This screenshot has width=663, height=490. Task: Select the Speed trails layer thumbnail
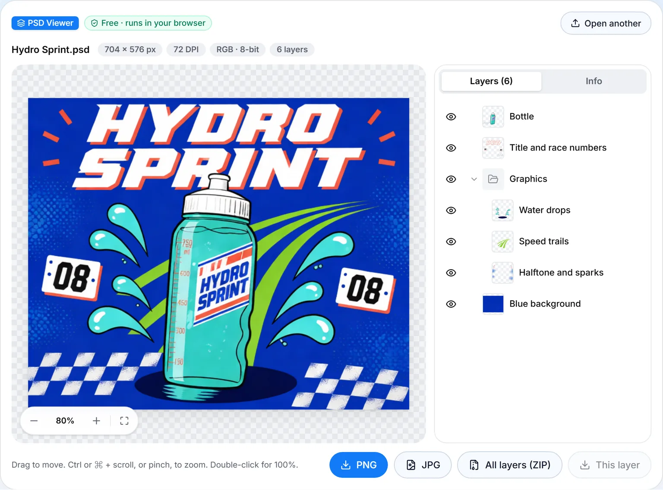click(502, 242)
